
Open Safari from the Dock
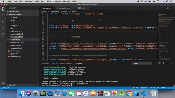pyautogui.click(x=64, y=93)
